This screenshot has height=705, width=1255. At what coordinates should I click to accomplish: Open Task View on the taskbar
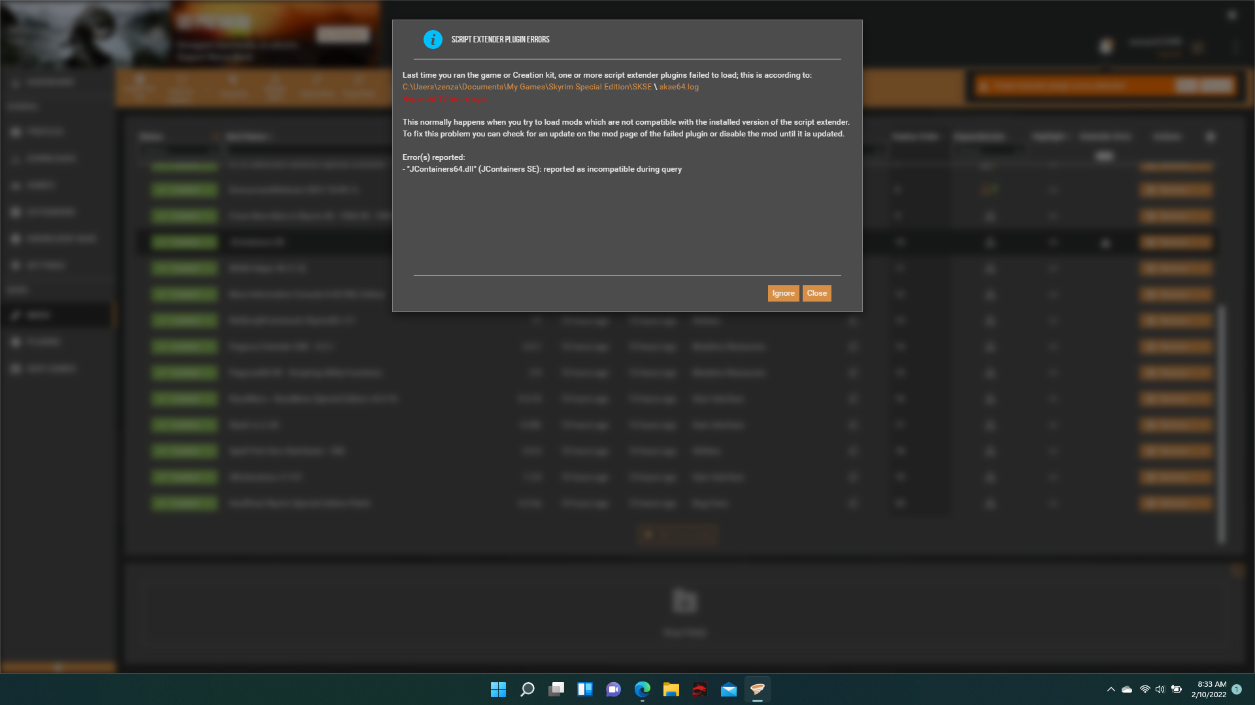click(x=556, y=689)
